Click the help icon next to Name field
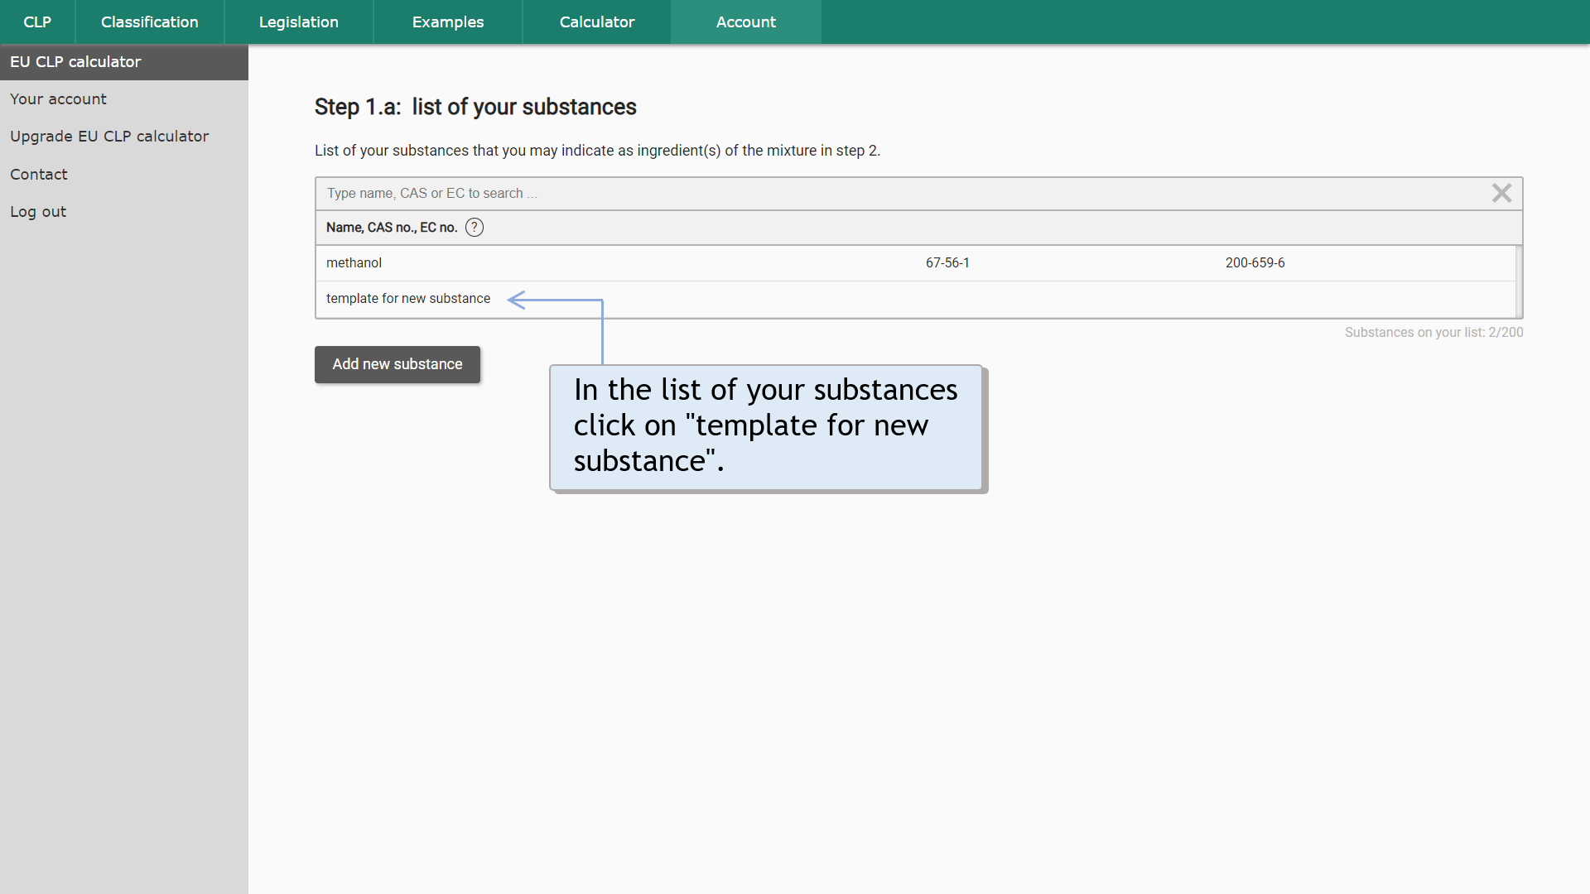This screenshot has height=894, width=1590. [474, 227]
